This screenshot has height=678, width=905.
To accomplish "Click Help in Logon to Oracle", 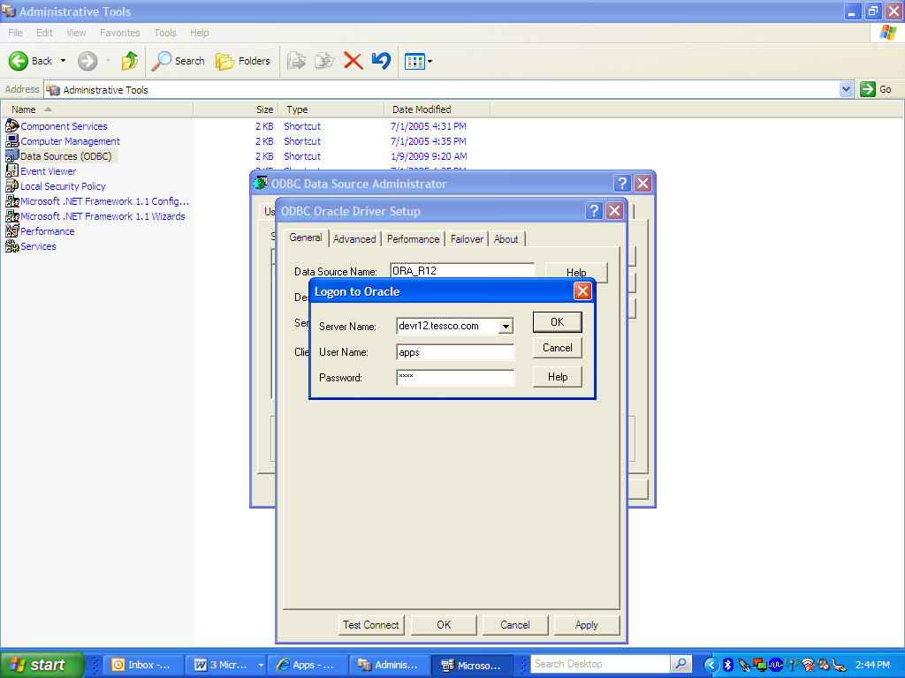I will click(x=558, y=377).
